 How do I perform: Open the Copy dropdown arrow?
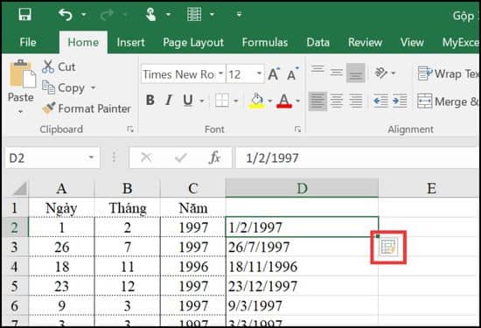[x=94, y=88]
